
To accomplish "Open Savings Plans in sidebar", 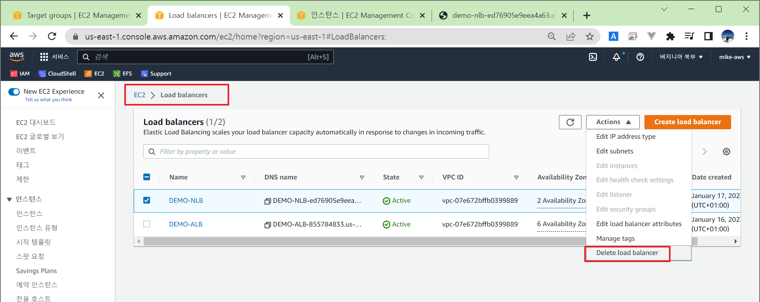I will (x=36, y=271).
